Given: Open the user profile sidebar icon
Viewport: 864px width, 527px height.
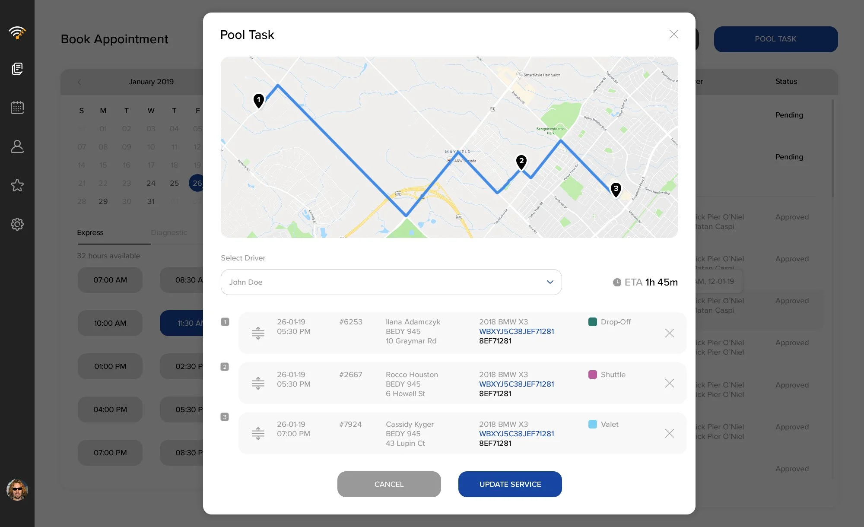Looking at the screenshot, I should [x=17, y=146].
